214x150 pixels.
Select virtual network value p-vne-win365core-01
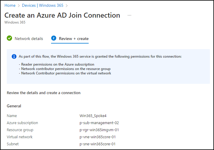[x=97, y=137]
